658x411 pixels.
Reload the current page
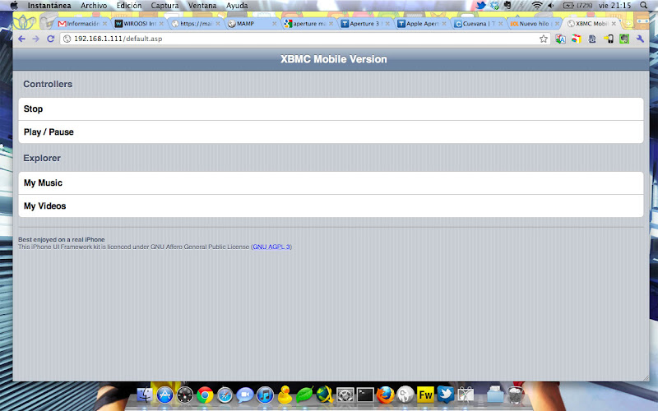(50, 39)
